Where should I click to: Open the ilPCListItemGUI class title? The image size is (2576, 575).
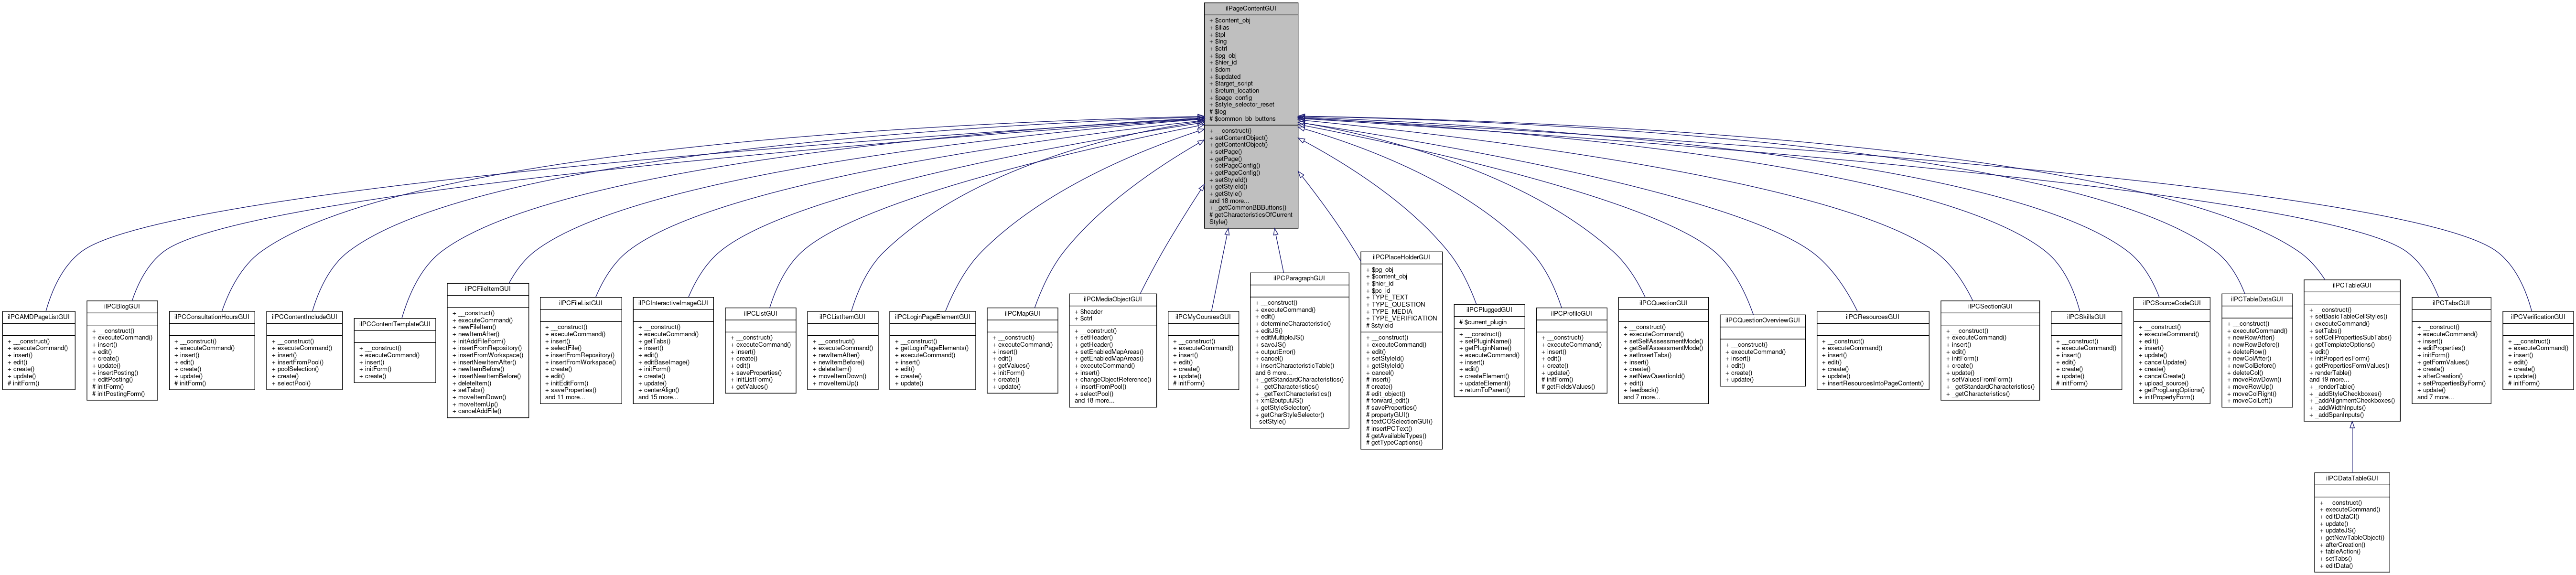(x=843, y=317)
